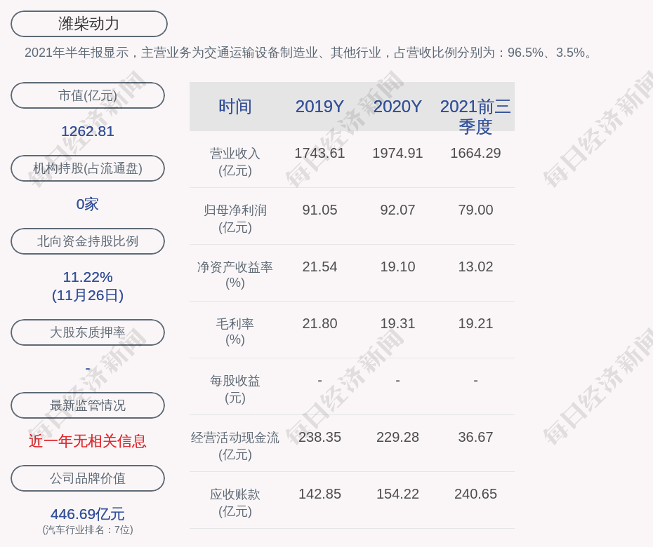Click the 应收账款 row label
Image resolution: width=653 pixels, height=547 pixels.
pos(235,503)
